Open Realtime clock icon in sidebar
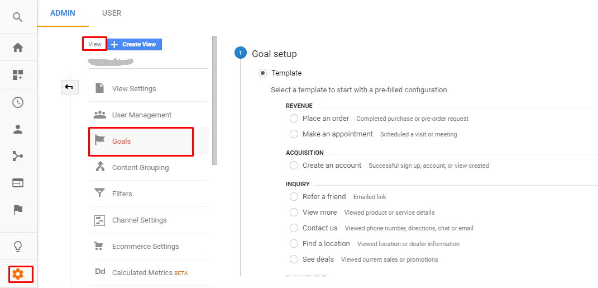The image size is (598, 288). [18, 102]
